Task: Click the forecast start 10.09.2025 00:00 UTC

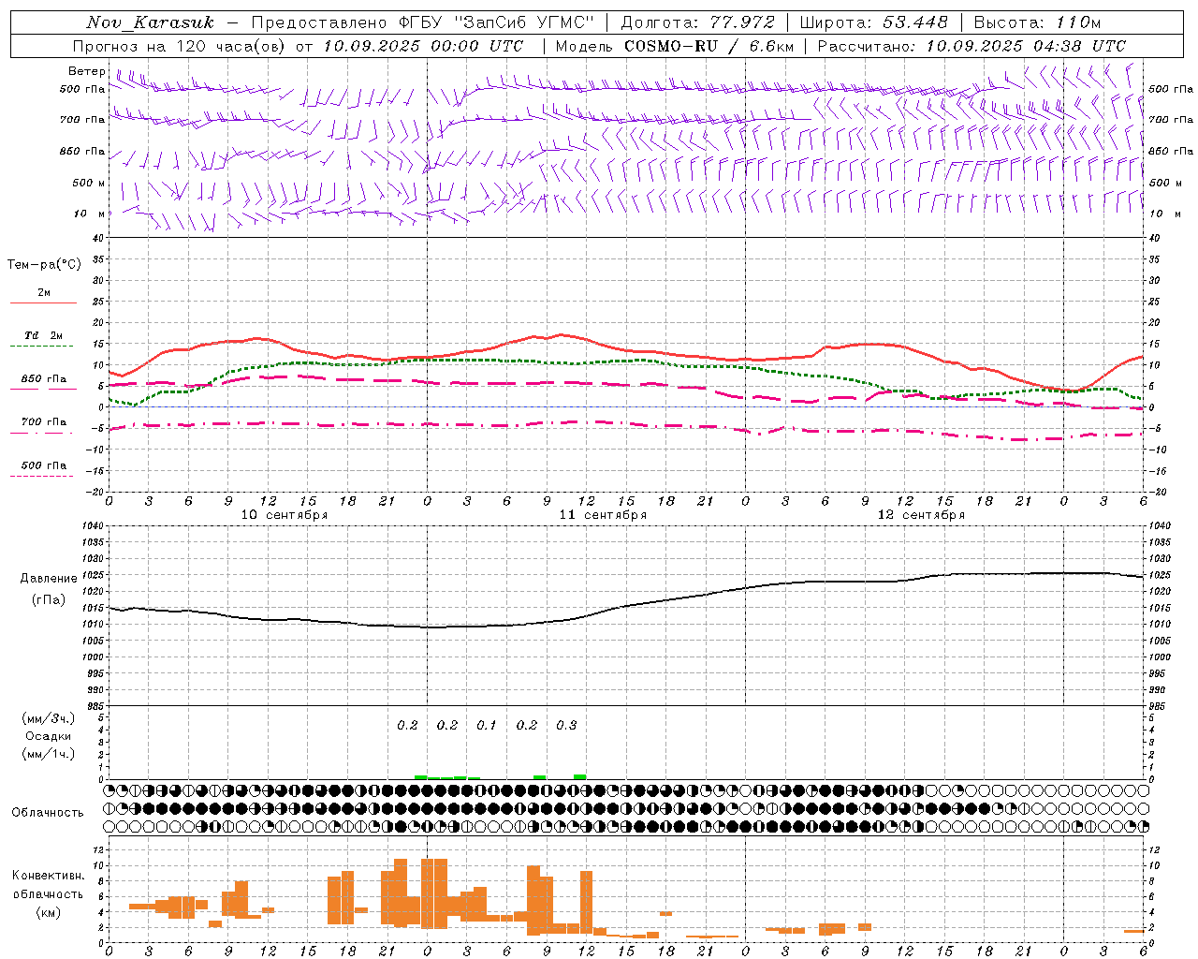Action: click(423, 46)
